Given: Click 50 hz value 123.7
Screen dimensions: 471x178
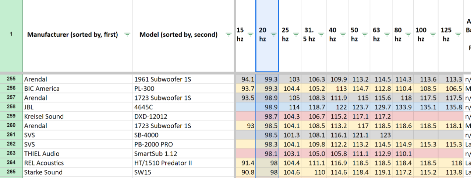Looking at the screenshot, I should click(359, 107).
